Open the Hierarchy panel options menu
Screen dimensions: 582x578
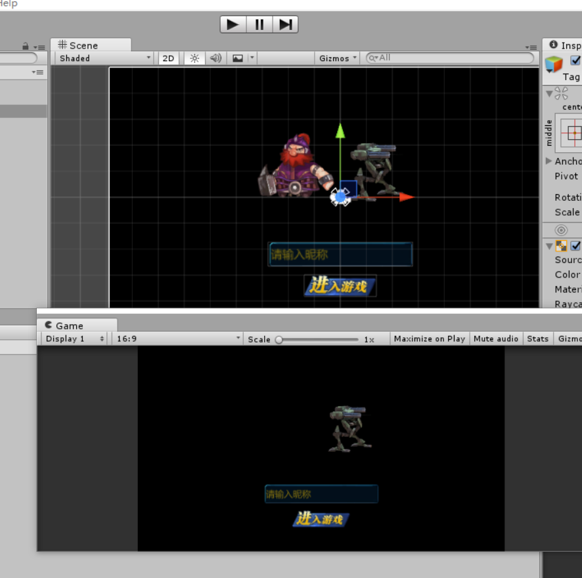[x=39, y=47]
